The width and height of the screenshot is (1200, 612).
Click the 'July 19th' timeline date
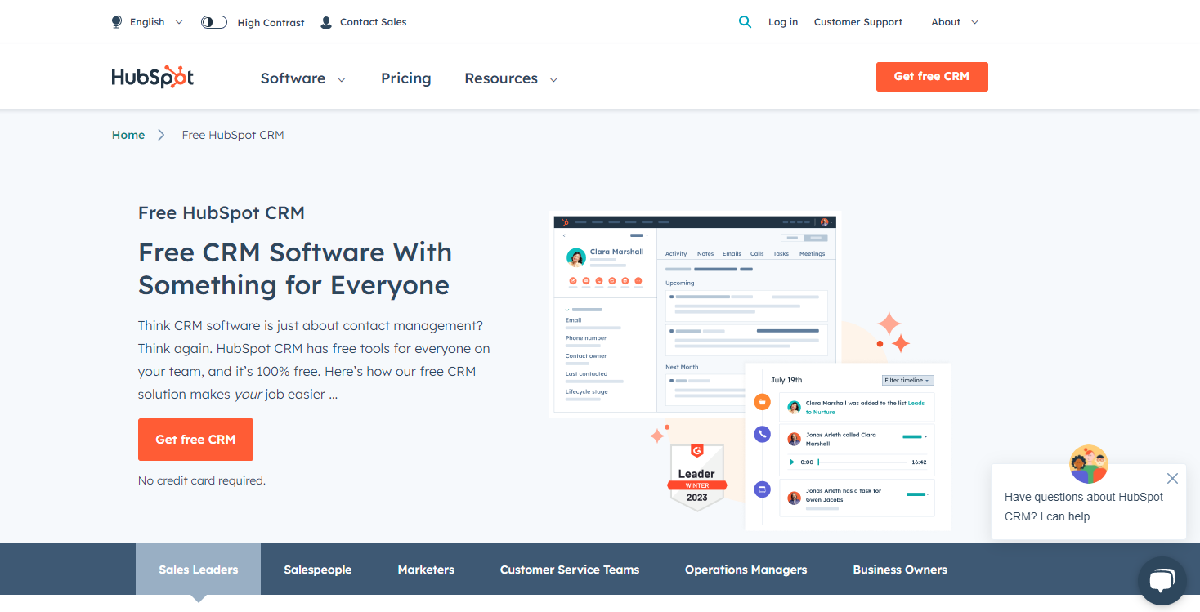(786, 380)
